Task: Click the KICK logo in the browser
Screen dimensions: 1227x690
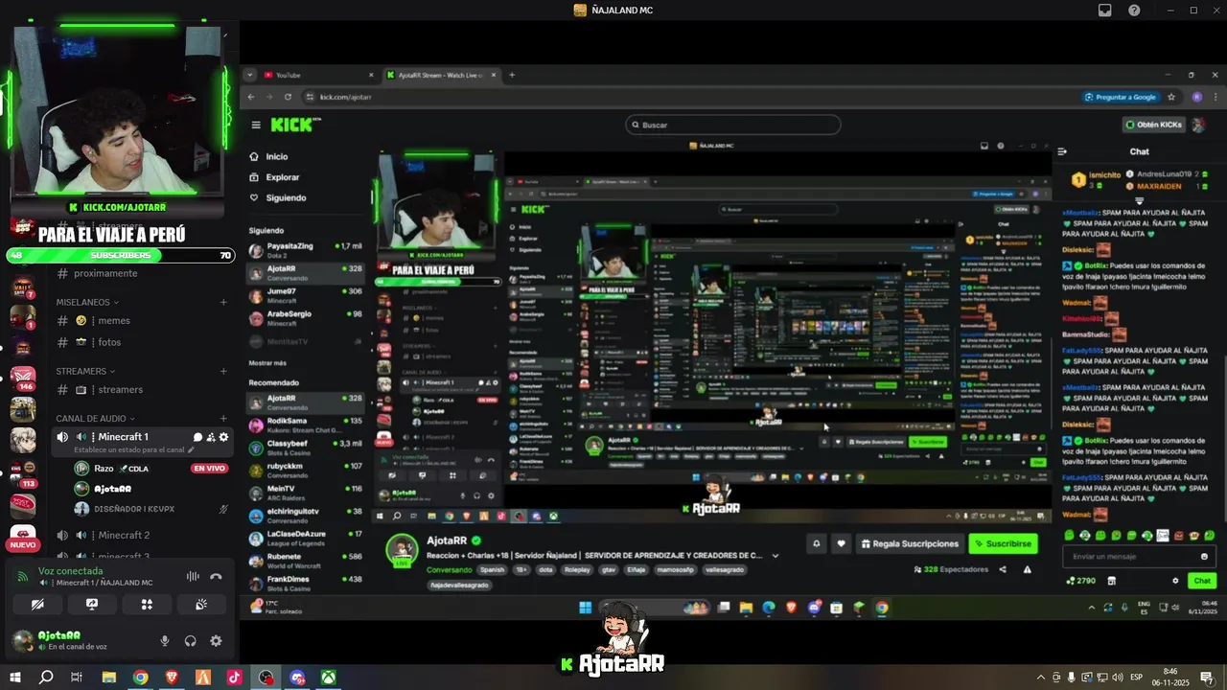Action: 291,125
